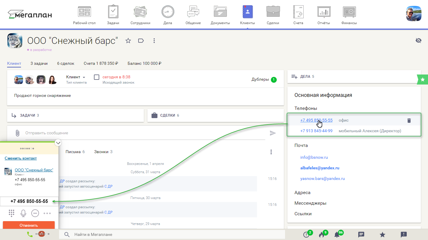Open the Сделки briefcase icon
Viewport: 428px width, 240px height.
pyautogui.click(x=273, y=12)
